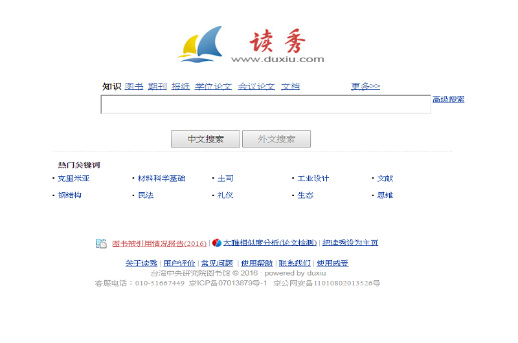This screenshot has width=518, height=343.
Task: Open hot keyword 工业设计
Action: [313, 179]
